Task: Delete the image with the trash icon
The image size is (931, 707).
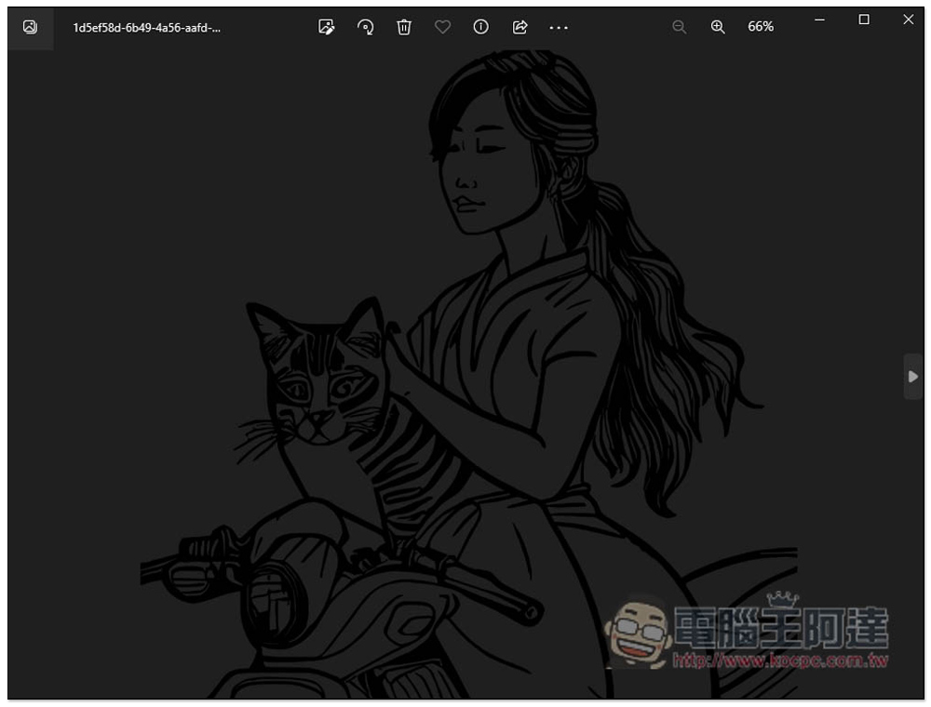Action: coord(404,27)
